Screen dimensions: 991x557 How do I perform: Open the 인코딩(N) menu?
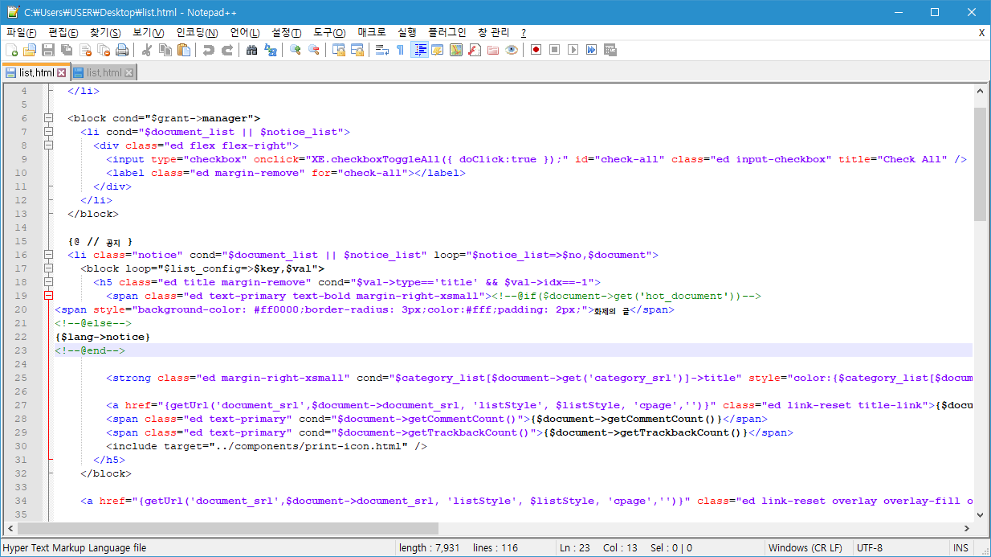197,32
